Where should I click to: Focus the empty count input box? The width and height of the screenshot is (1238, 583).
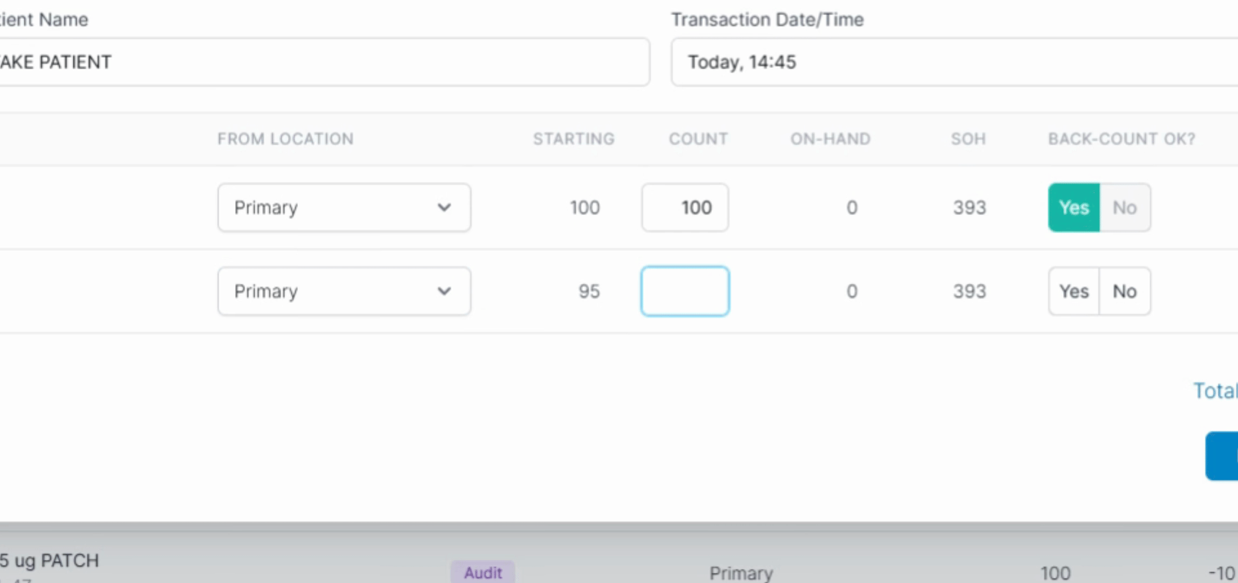[685, 291]
